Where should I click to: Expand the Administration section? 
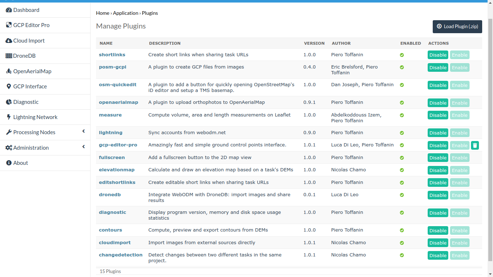point(83,148)
